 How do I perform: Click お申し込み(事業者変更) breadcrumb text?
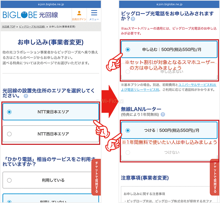62,27
